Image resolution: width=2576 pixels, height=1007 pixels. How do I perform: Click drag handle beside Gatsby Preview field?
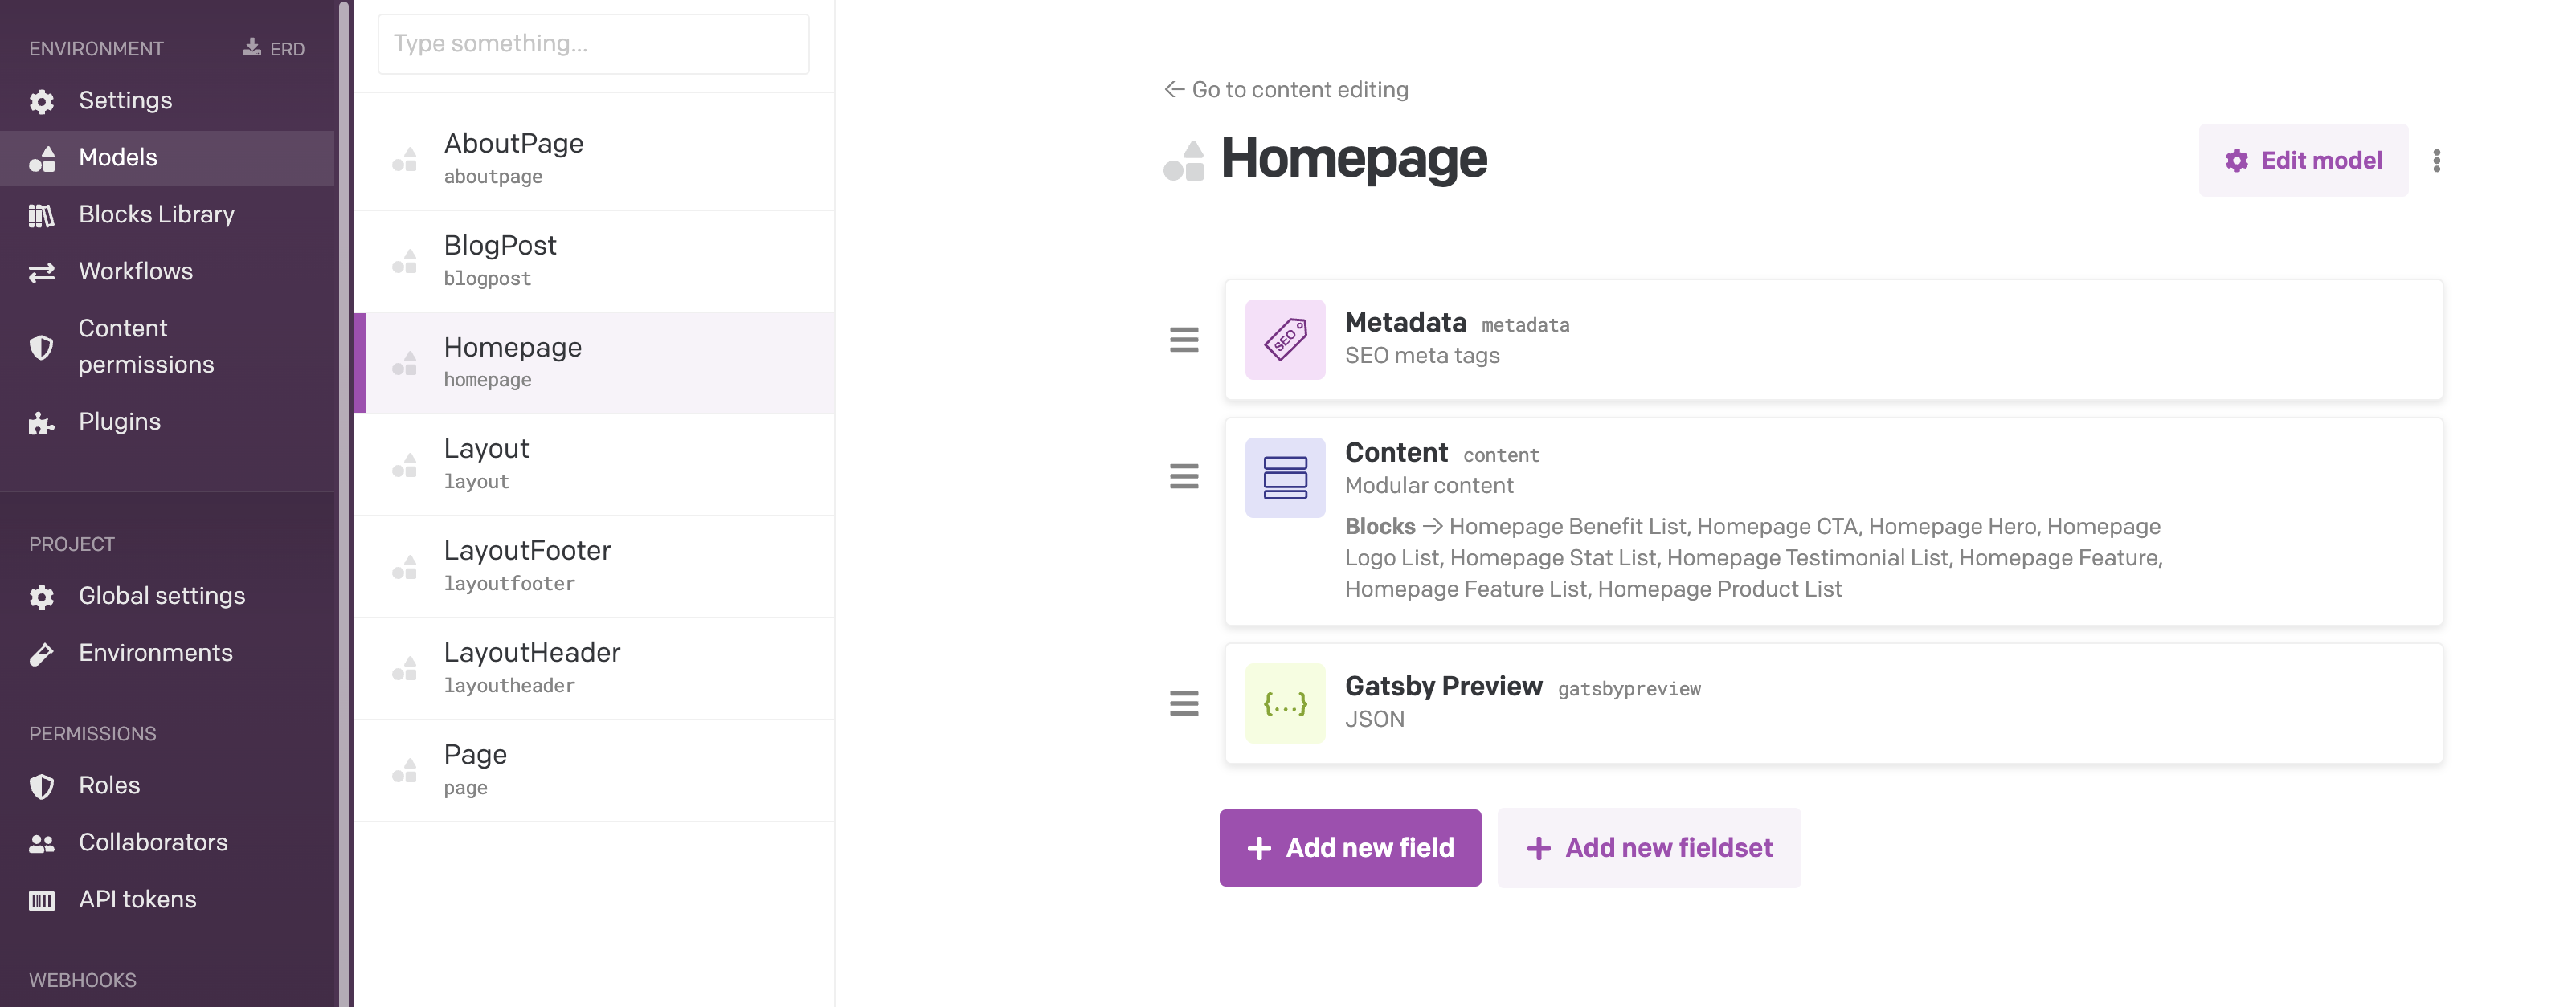pos(1184,704)
